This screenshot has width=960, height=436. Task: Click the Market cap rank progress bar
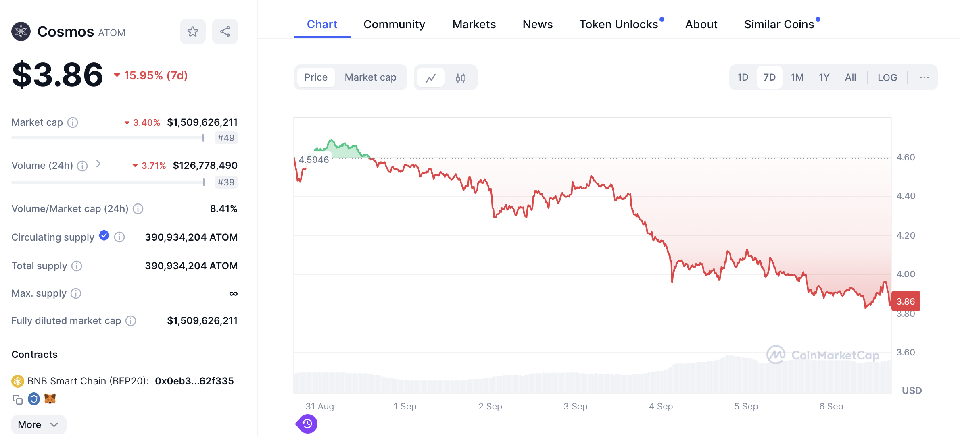click(108, 138)
